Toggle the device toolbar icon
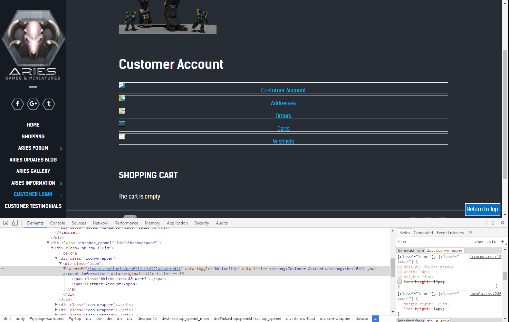This screenshot has height=322, width=509. 15,223
